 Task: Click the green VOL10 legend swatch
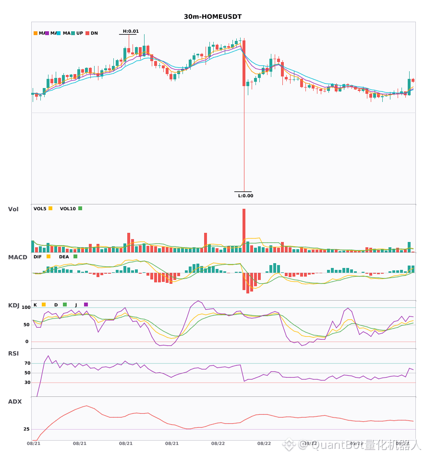[x=80, y=208]
